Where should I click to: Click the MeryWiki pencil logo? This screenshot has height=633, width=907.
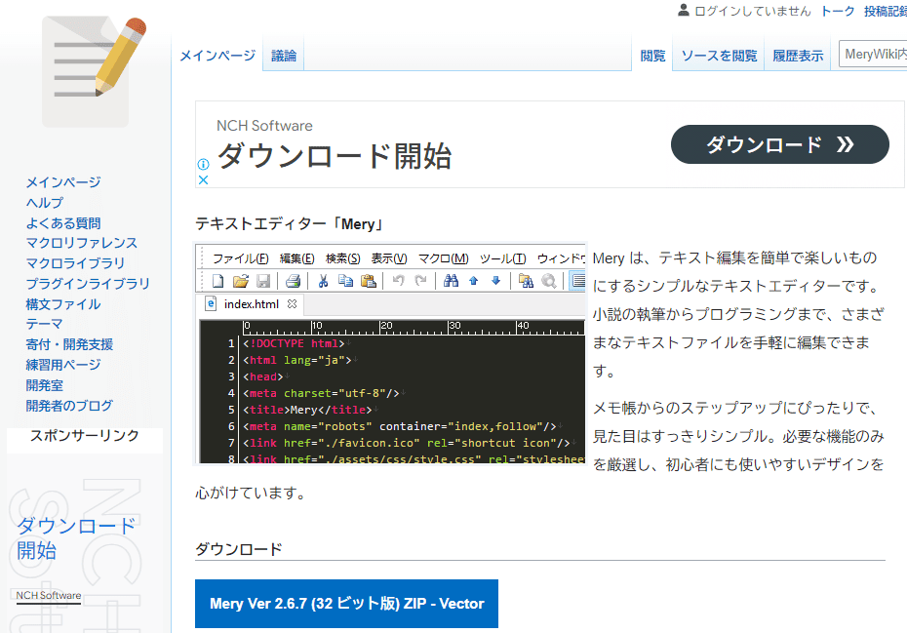[x=94, y=72]
